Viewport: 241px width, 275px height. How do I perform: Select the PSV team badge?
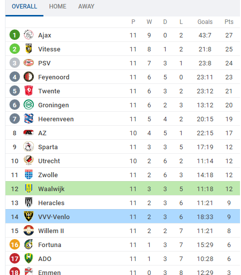tap(28, 63)
